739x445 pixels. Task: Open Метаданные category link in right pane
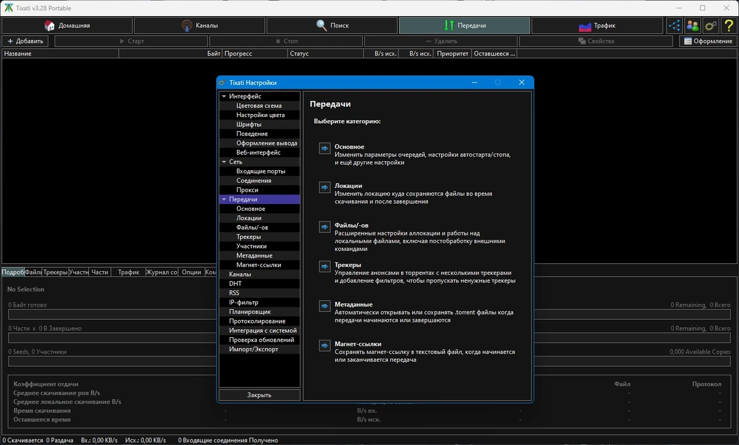(x=353, y=304)
